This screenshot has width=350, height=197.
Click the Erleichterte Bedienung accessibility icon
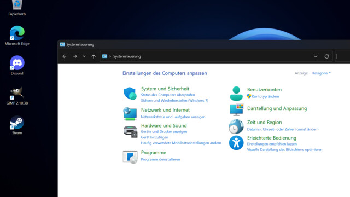point(236,143)
